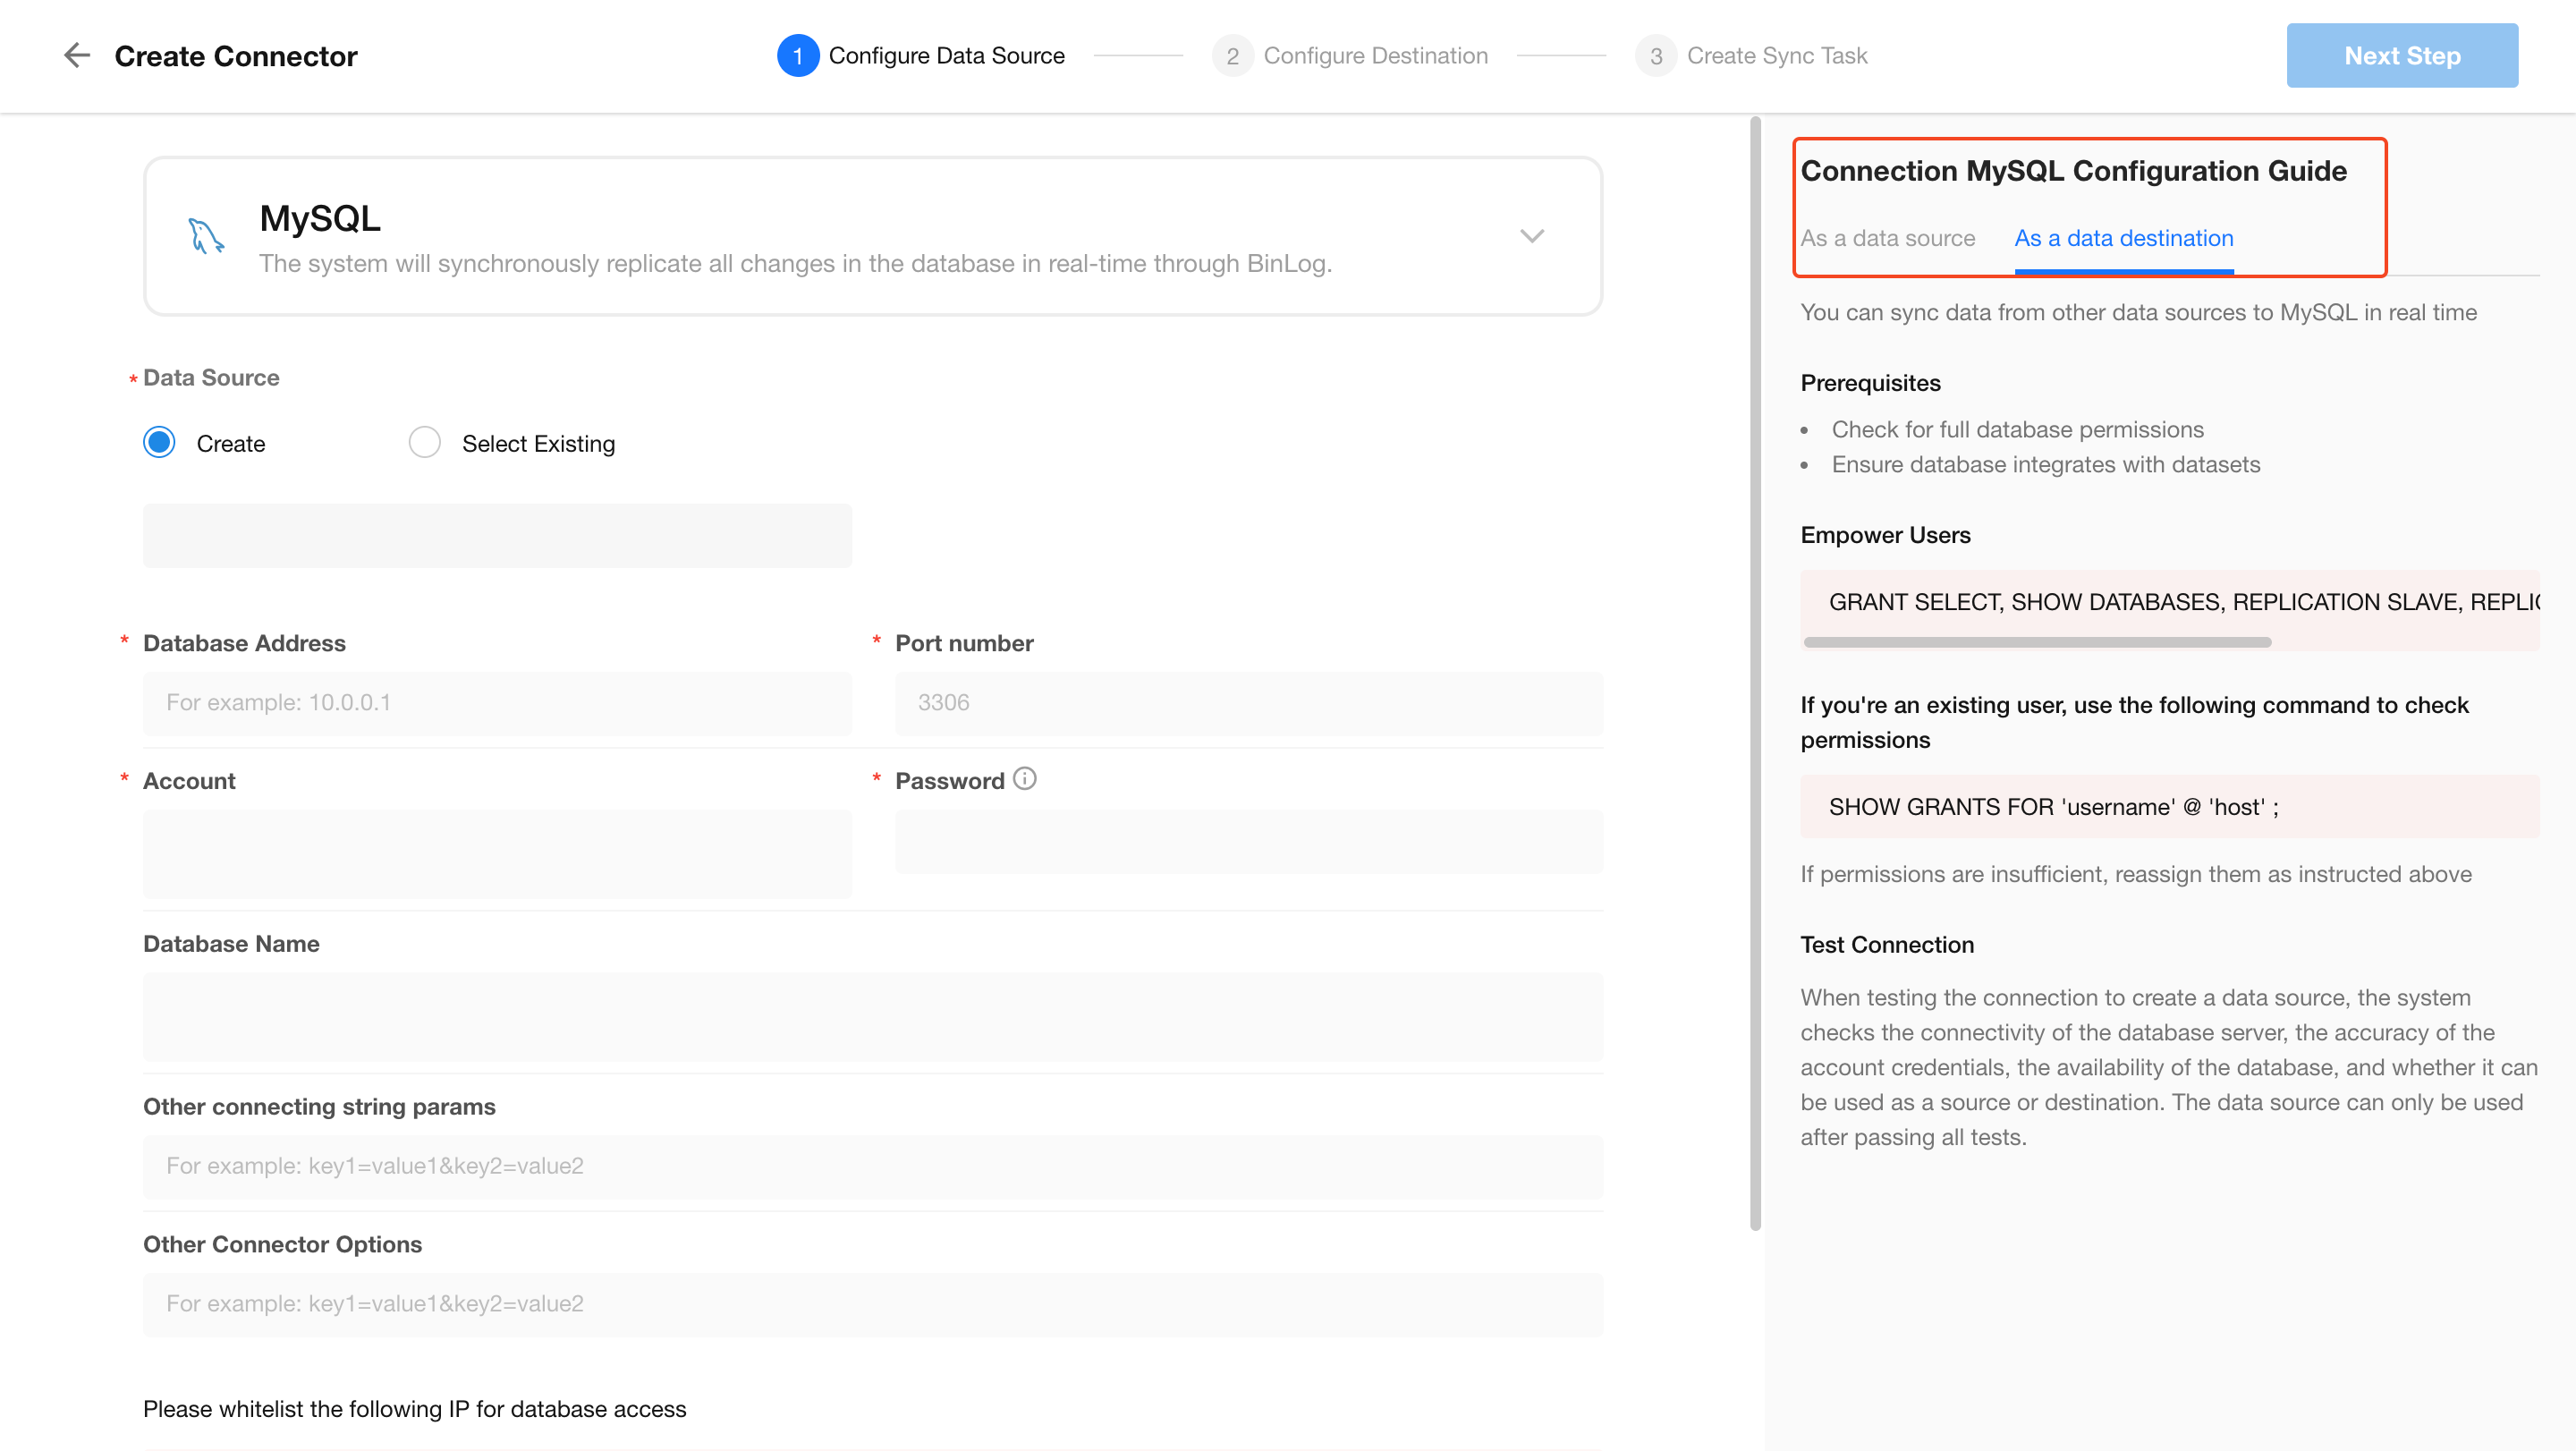Select the Create radio button
Screen dimensions: 2576x1451
coord(159,443)
